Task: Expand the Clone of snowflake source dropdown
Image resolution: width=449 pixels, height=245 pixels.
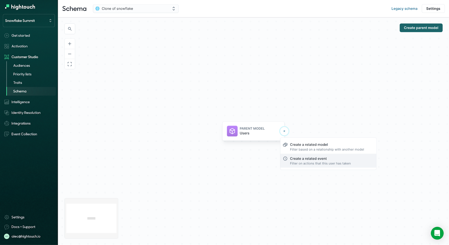Action: 136,9
